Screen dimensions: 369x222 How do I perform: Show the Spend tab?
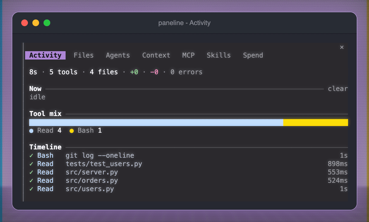click(x=253, y=55)
